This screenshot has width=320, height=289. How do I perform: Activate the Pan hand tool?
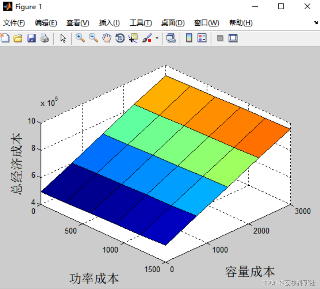(107, 38)
